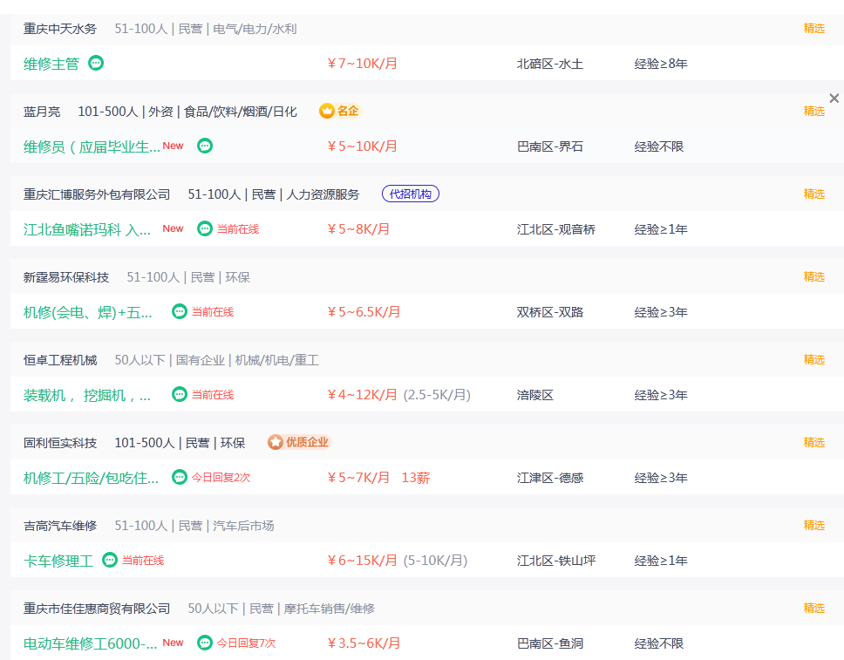Screen dimensions: 844x660
Task: Open chat icon for 维修主管 job
Action: click(x=96, y=63)
